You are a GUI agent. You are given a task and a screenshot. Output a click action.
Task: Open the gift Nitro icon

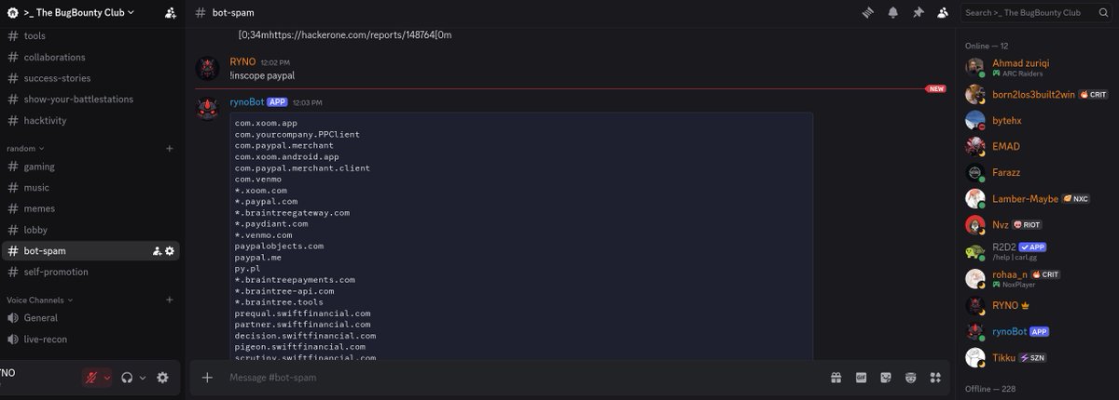pos(836,378)
